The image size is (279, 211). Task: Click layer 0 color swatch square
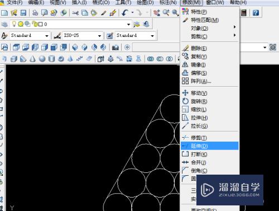pos(40,24)
